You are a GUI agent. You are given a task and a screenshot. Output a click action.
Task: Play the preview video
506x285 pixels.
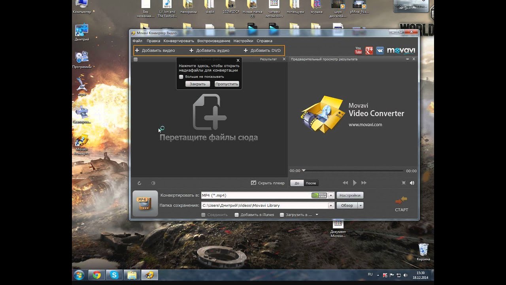coord(355,183)
